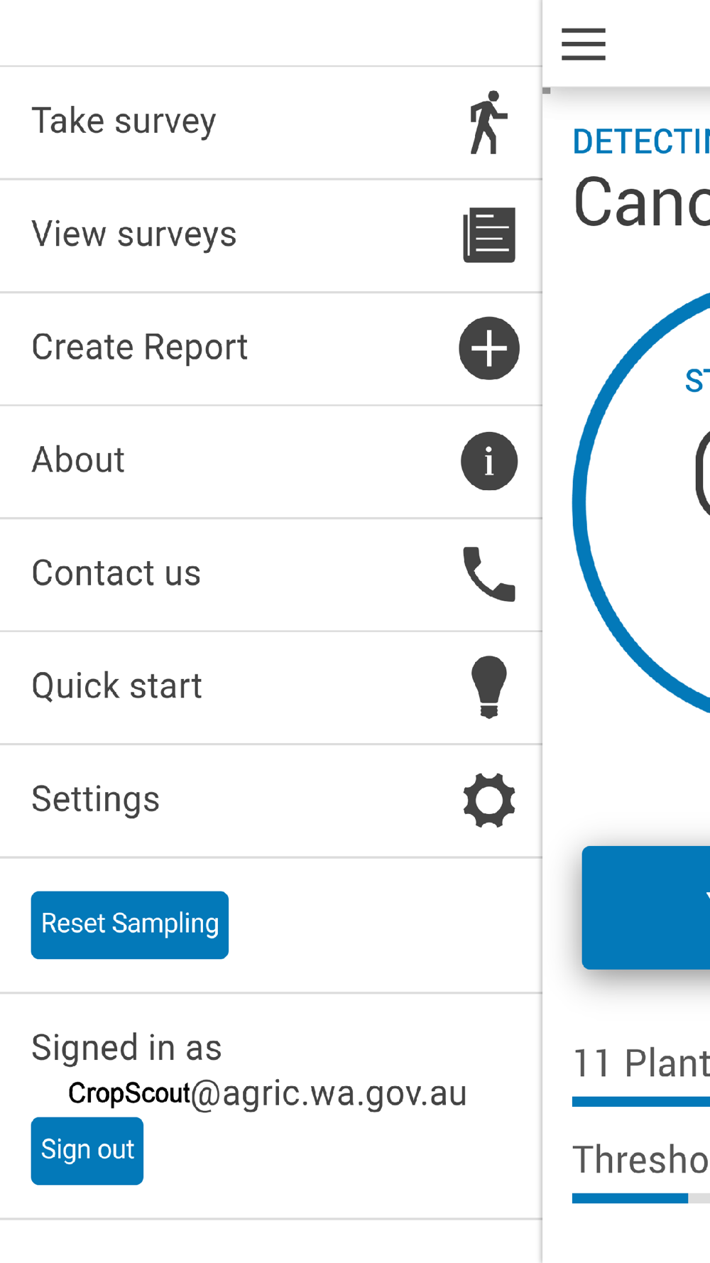Close drawer with the hamburger menu icon
Viewport: 710px width, 1263px height.
[x=584, y=44]
